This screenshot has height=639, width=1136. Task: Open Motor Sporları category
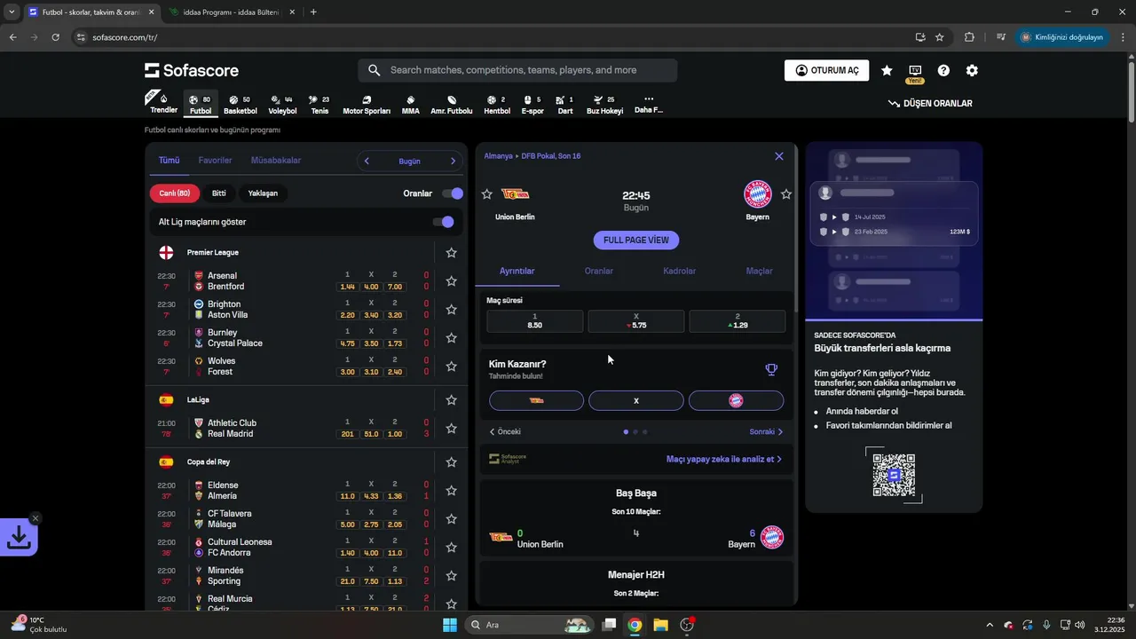click(x=367, y=105)
